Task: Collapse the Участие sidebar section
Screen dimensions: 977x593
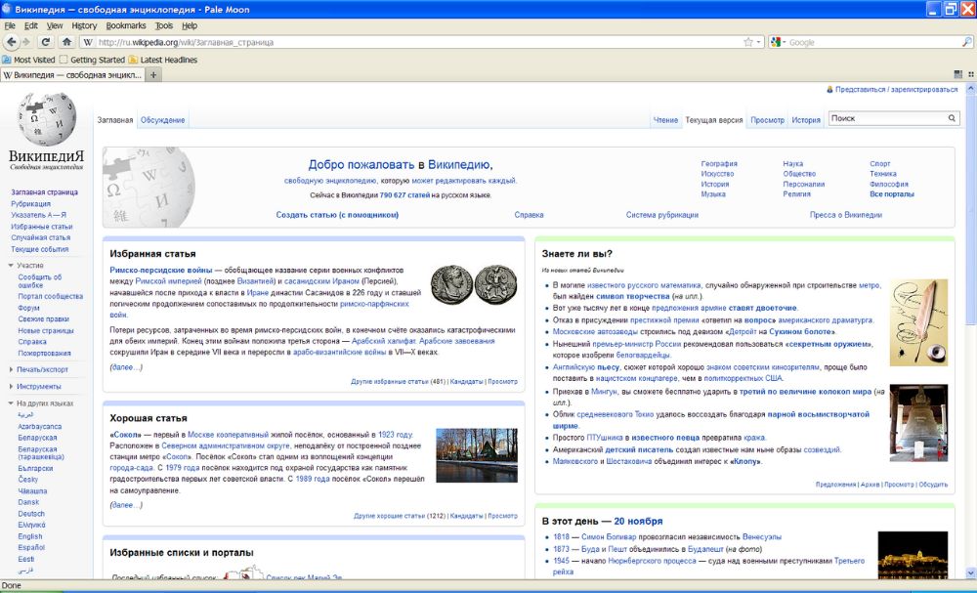Action: pos(11,266)
